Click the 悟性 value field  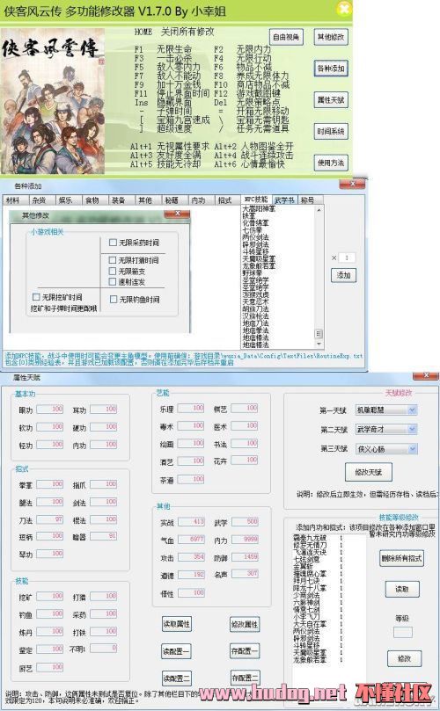191,592
